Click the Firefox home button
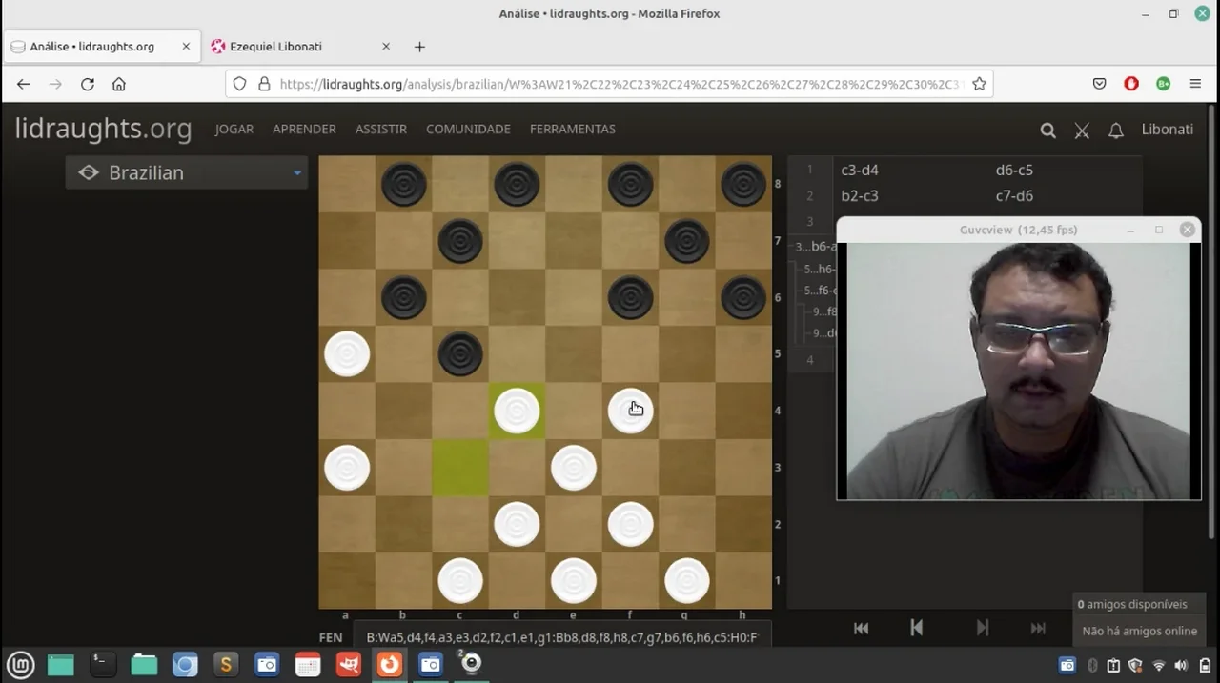The height and width of the screenshot is (683, 1220). pyautogui.click(x=118, y=84)
